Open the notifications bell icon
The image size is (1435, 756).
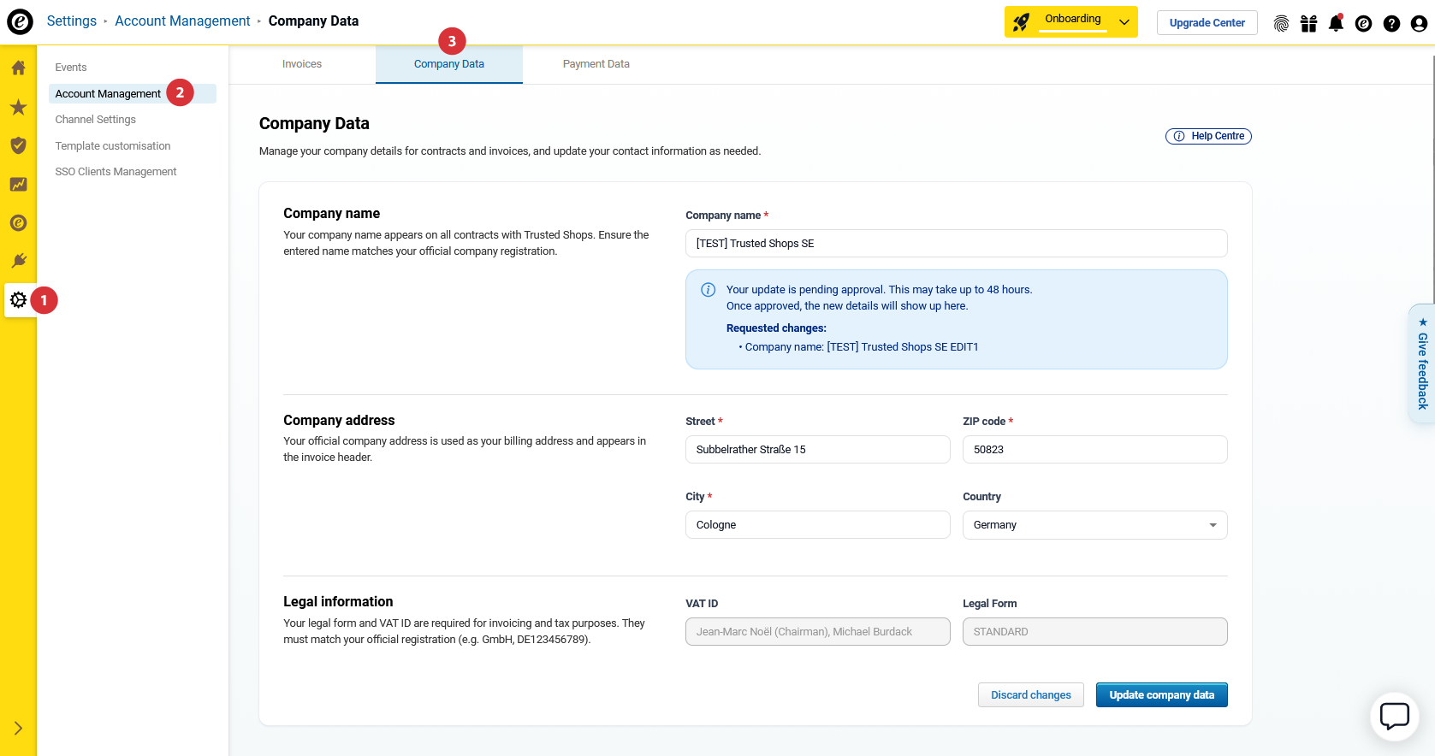tap(1336, 23)
